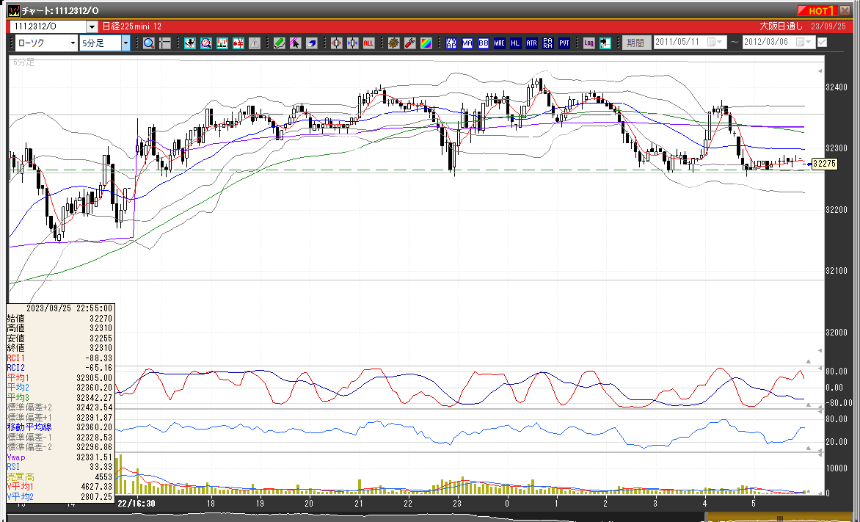Open the red wrench settings icon
Image resolution: width=860 pixels, height=522 pixels.
click(x=409, y=43)
